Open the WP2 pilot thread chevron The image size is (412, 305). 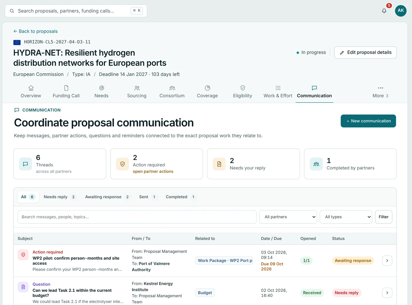pyautogui.click(x=387, y=261)
